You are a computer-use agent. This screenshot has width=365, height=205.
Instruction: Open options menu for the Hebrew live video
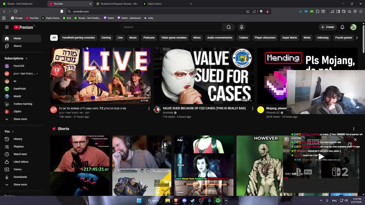(x=149, y=108)
